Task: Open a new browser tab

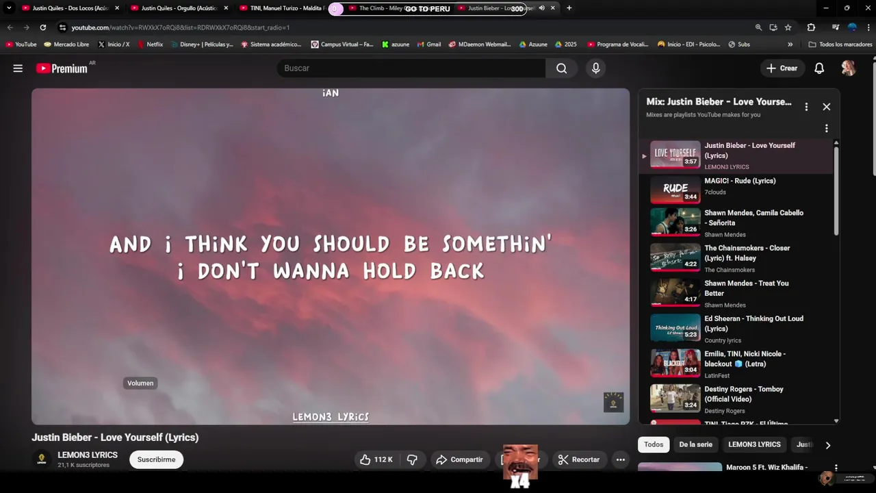Action: click(x=569, y=8)
